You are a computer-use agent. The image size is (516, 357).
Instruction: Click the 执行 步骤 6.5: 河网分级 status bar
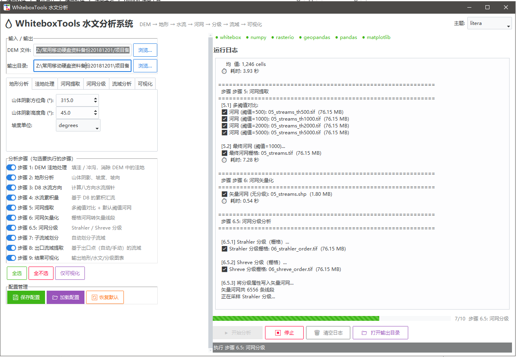[x=362, y=348]
